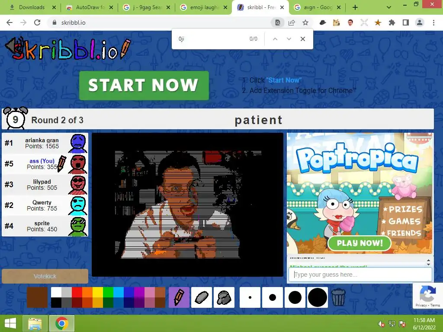Image resolution: width=443 pixels, height=332 pixels.
Task: Open a new browser tab
Action: (x=355, y=7)
